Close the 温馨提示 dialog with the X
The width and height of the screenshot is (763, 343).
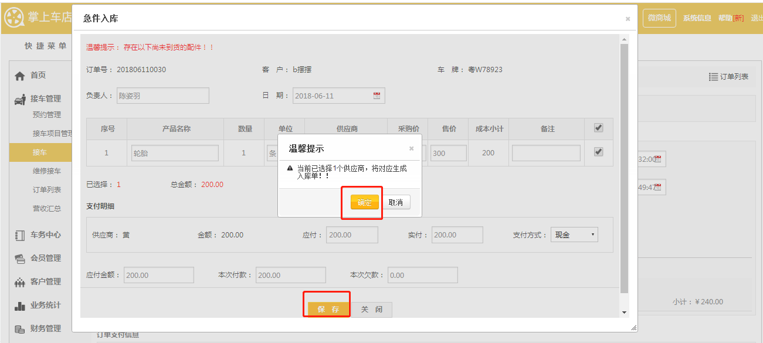click(x=411, y=148)
